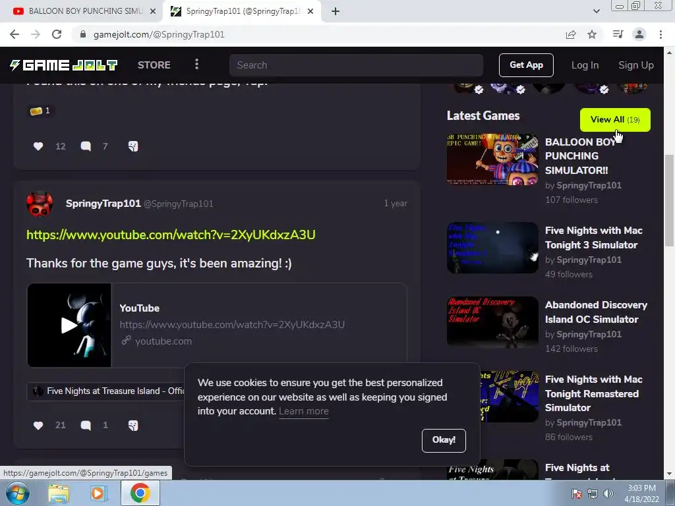Open the STORE menu item
Screen dimensions: 675x506
tap(154, 65)
